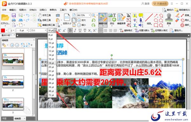Click the Save floppy disk icon
This screenshot has width=191, height=122.
14,15
